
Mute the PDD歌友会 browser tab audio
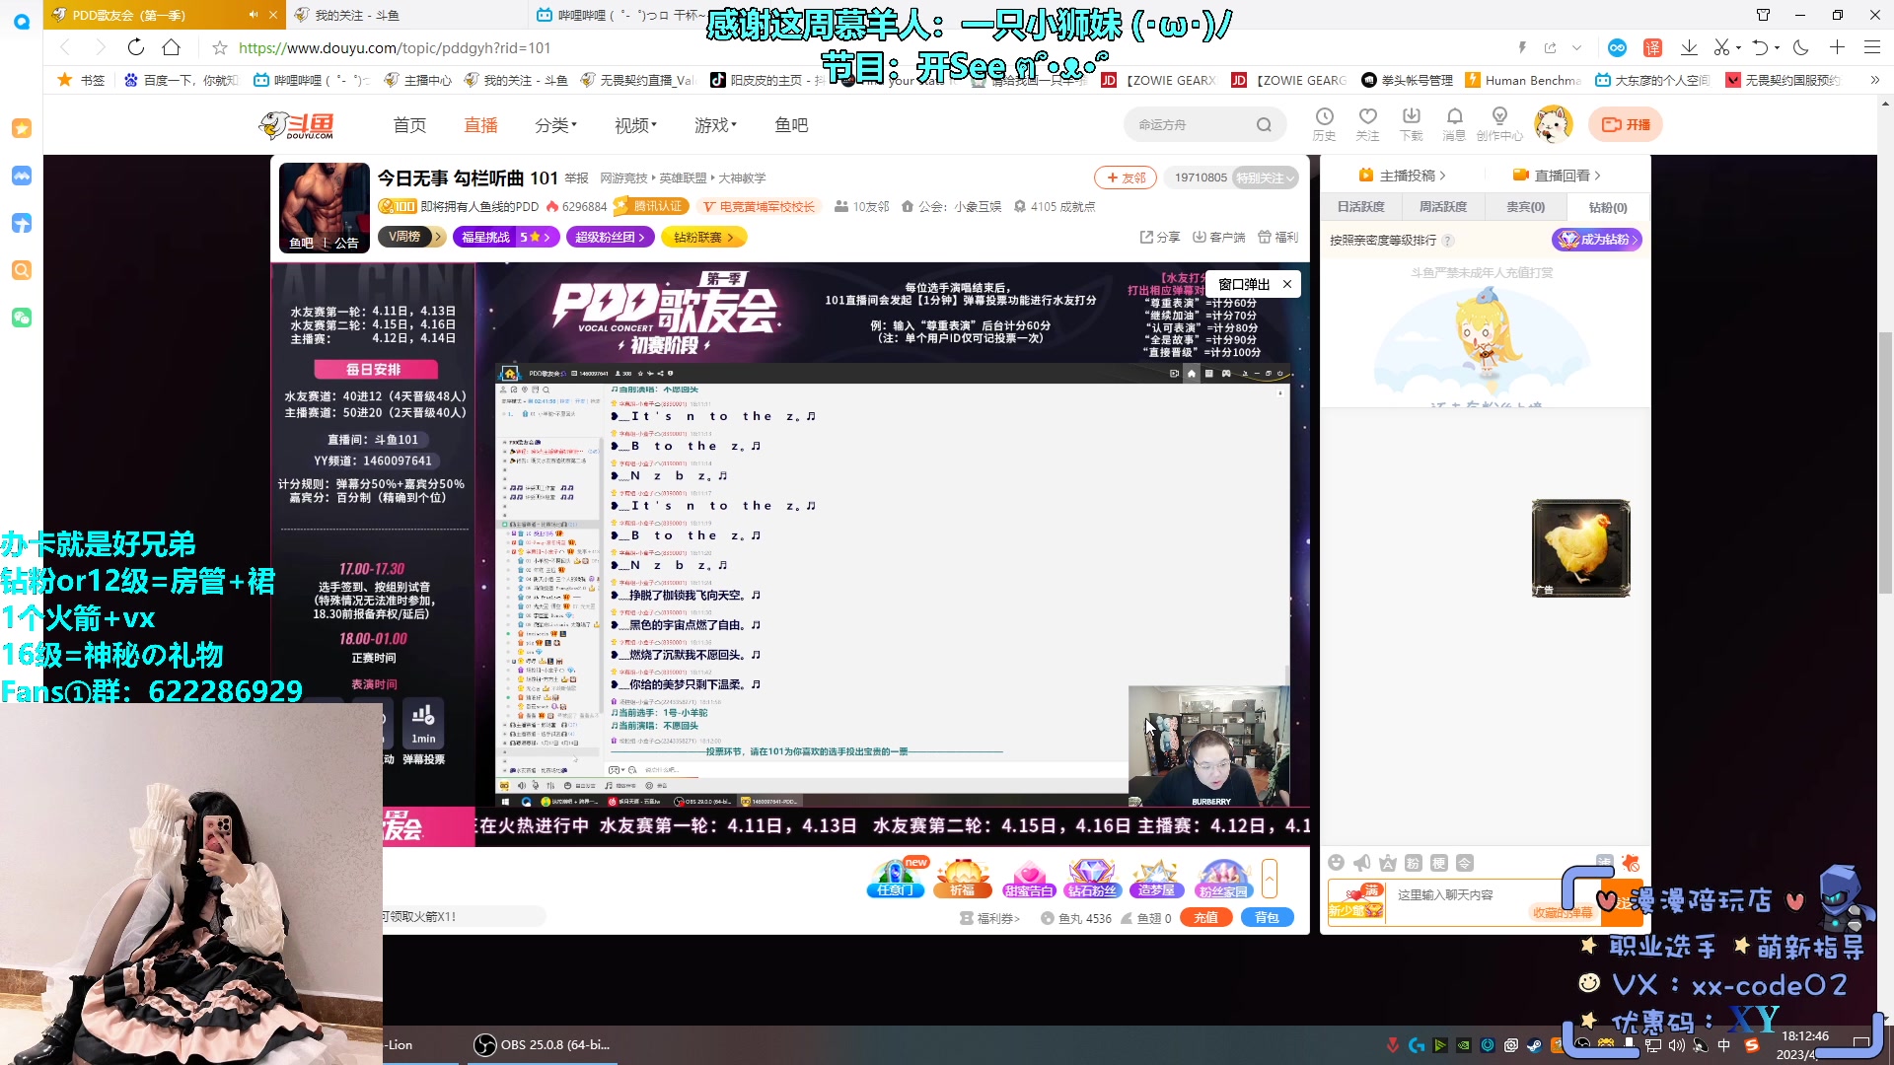tap(253, 15)
